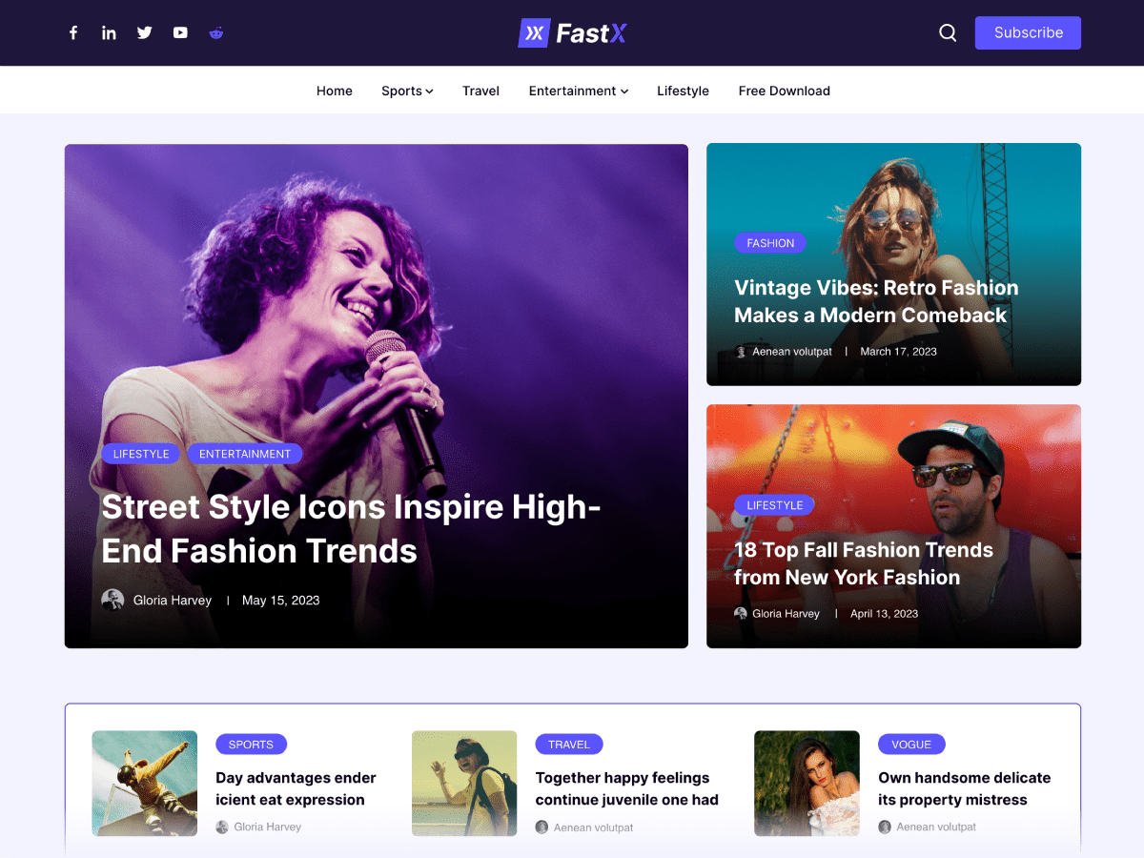Viewport: 1144px width, 858px height.
Task: Go to the Free Download page
Action: (x=784, y=90)
